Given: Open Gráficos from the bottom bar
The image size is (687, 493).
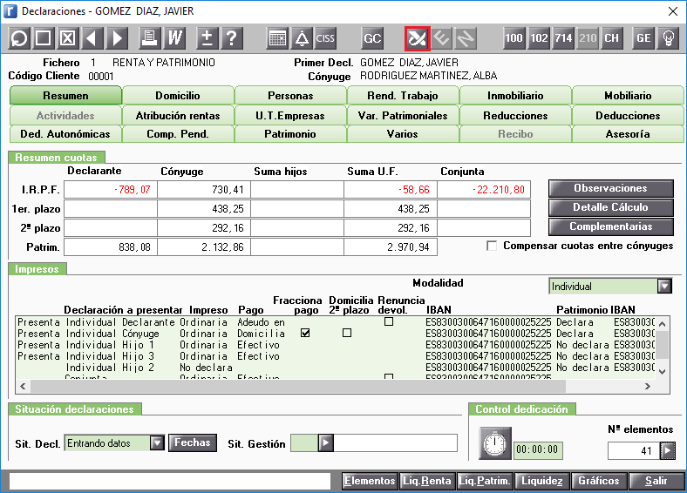Looking at the screenshot, I should 599,481.
